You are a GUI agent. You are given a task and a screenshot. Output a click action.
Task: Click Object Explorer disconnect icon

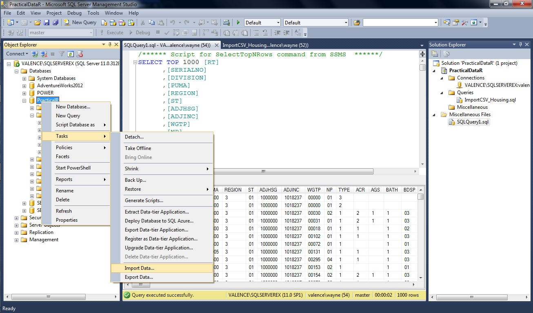click(44, 54)
